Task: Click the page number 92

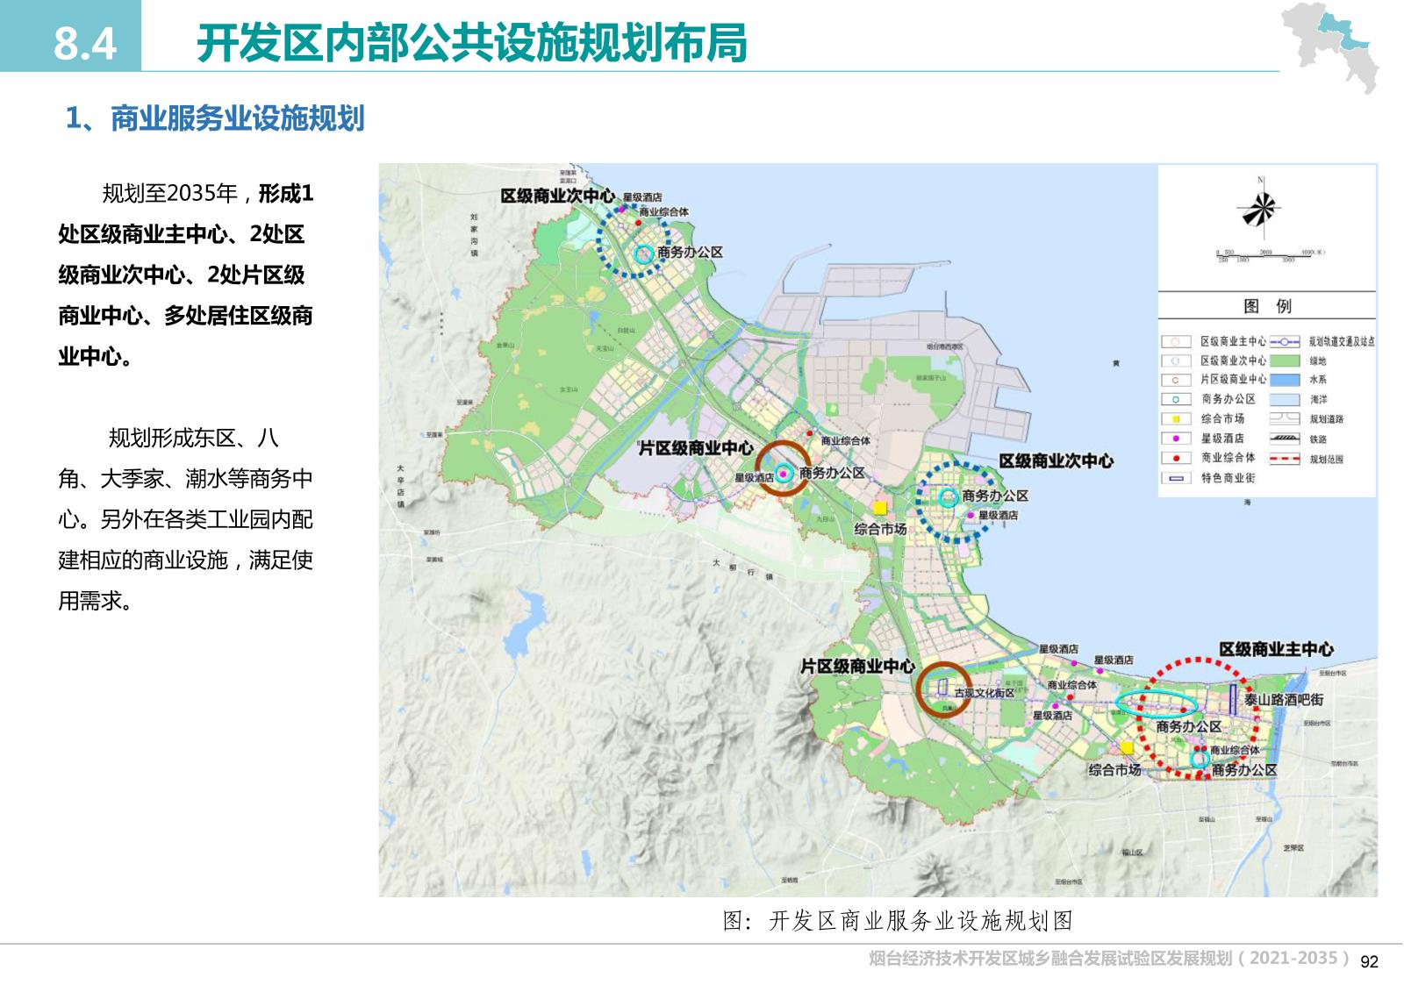Action: pyautogui.click(x=1369, y=962)
